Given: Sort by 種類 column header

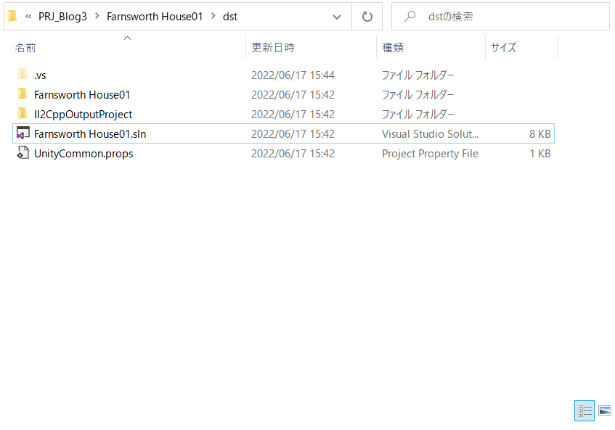Looking at the screenshot, I should click(x=393, y=47).
